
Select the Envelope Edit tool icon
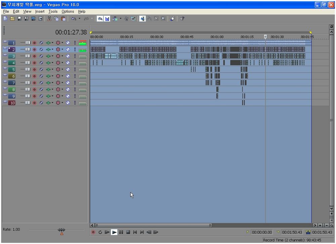pyautogui.click(x=150, y=19)
